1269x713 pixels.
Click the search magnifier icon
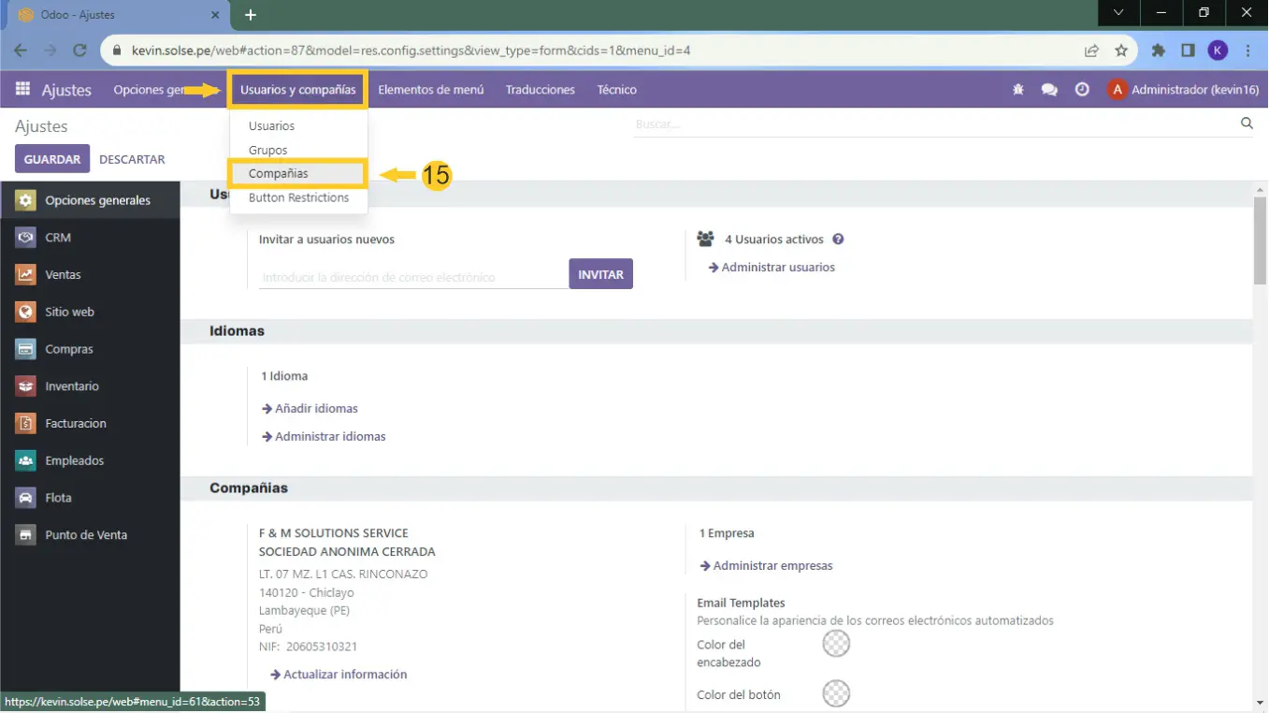coord(1247,124)
